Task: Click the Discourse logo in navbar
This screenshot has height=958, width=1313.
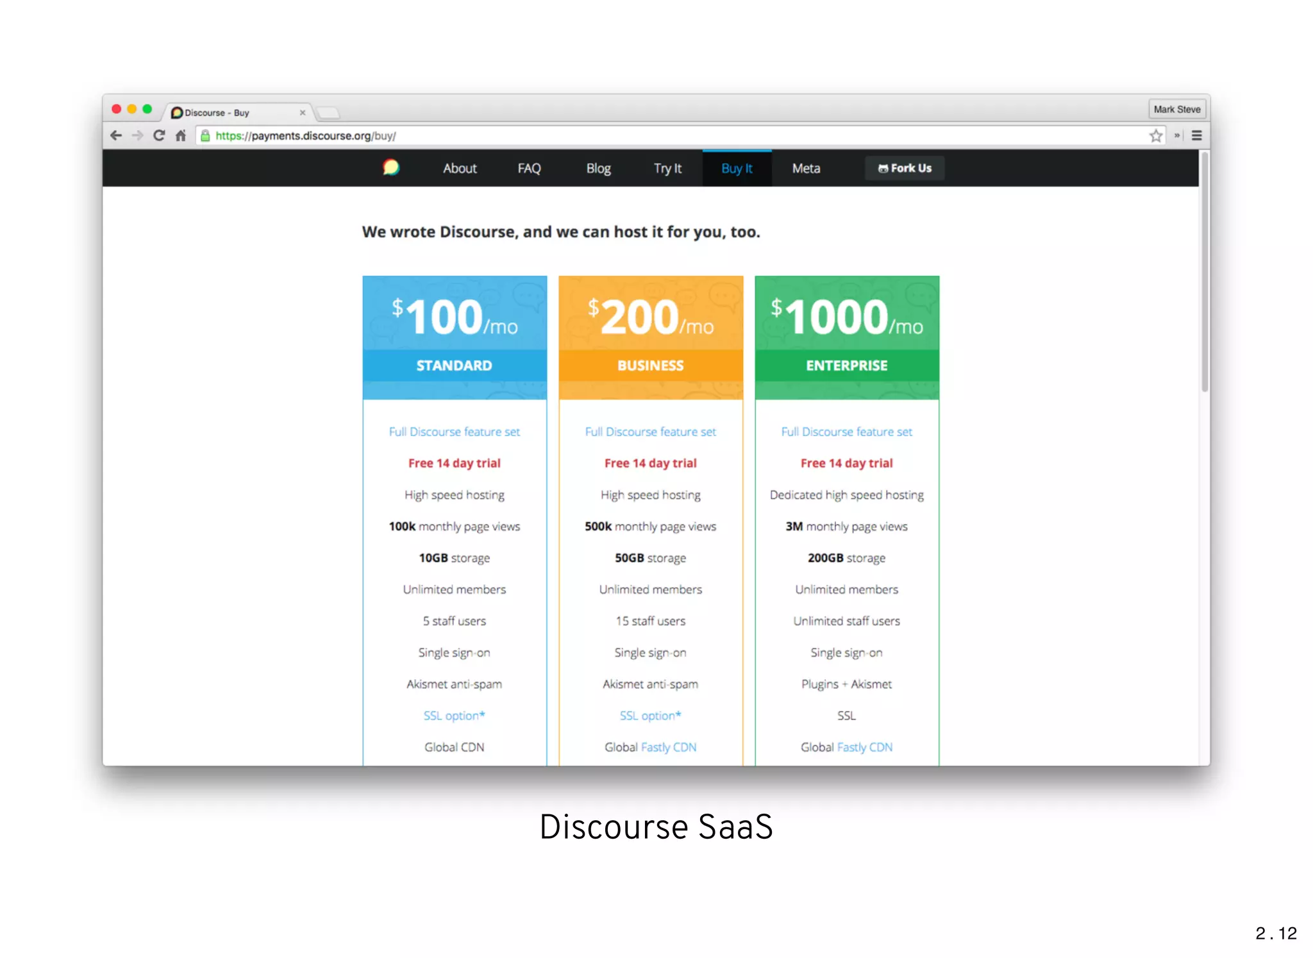Action: (390, 168)
